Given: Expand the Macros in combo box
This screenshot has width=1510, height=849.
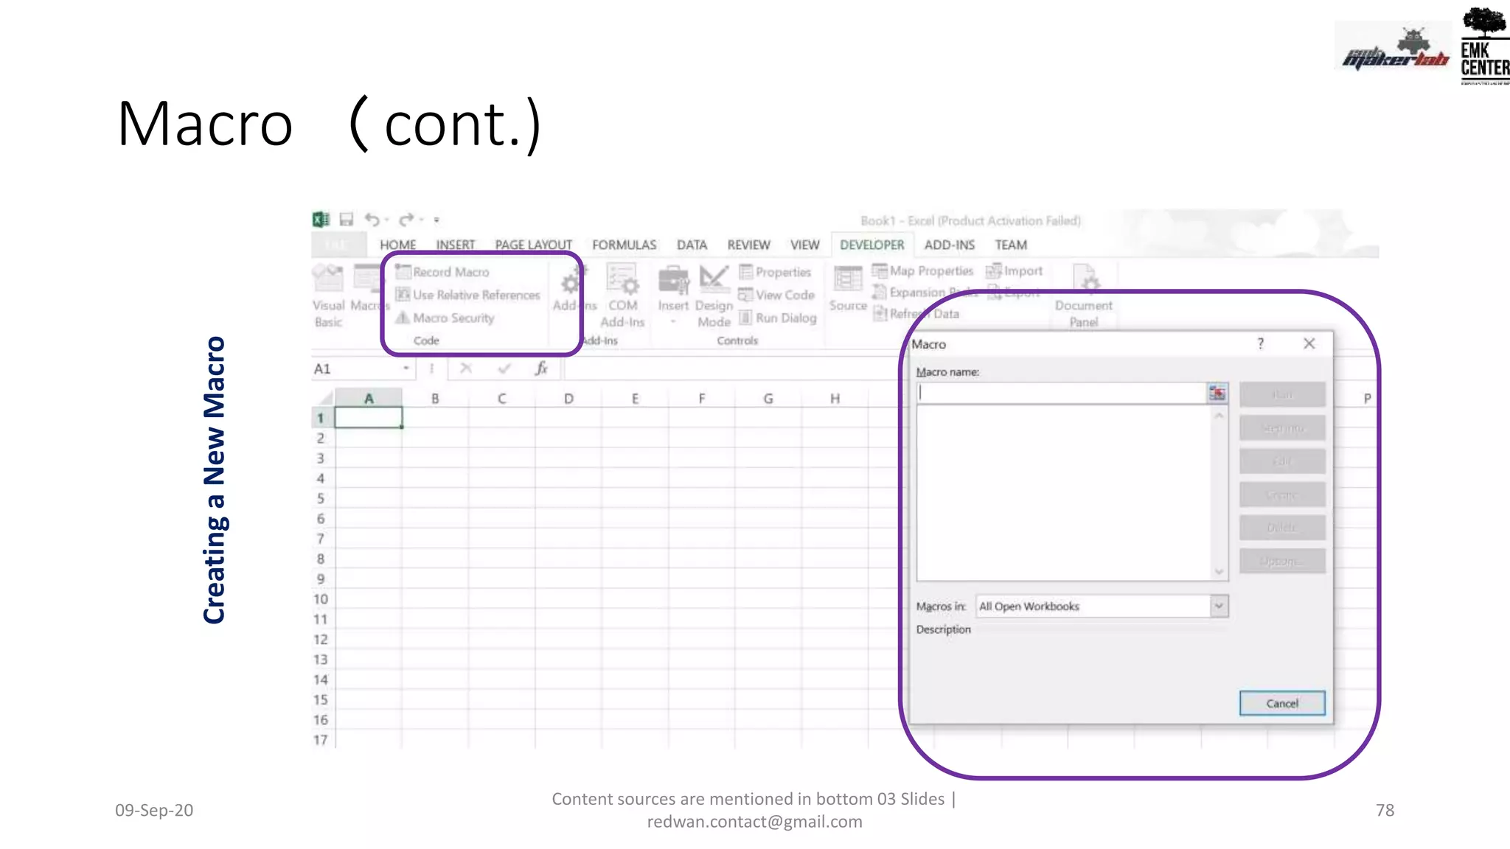Looking at the screenshot, I should click(1219, 606).
